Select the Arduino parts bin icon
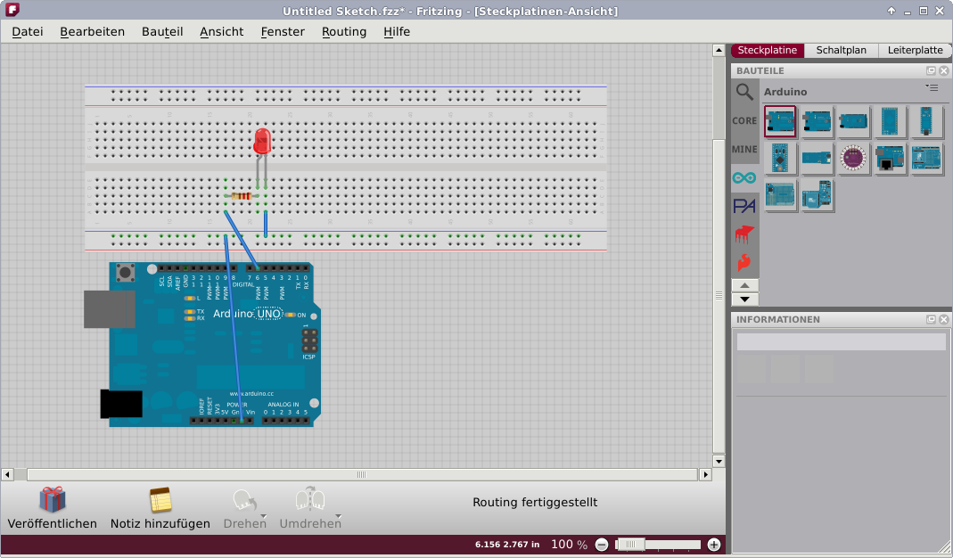The height and width of the screenshot is (558, 953). click(744, 178)
